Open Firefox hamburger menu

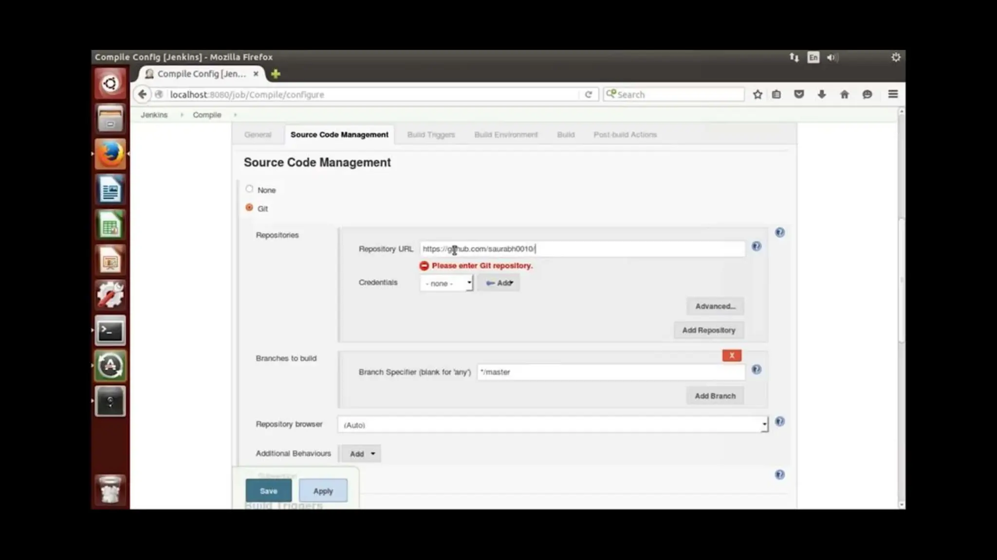pos(893,94)
